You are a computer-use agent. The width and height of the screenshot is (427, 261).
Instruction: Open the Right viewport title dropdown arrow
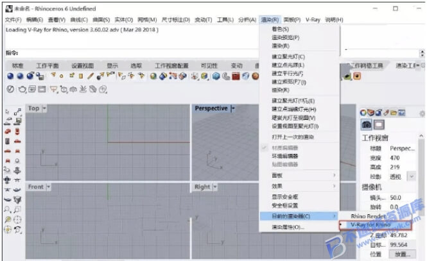tap(215, 187)
